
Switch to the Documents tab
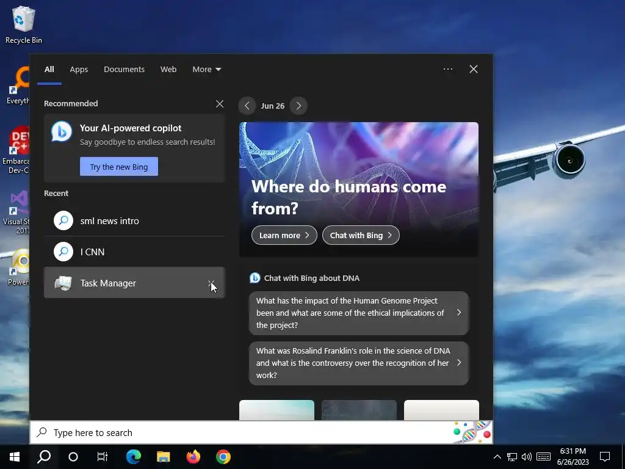124,70
